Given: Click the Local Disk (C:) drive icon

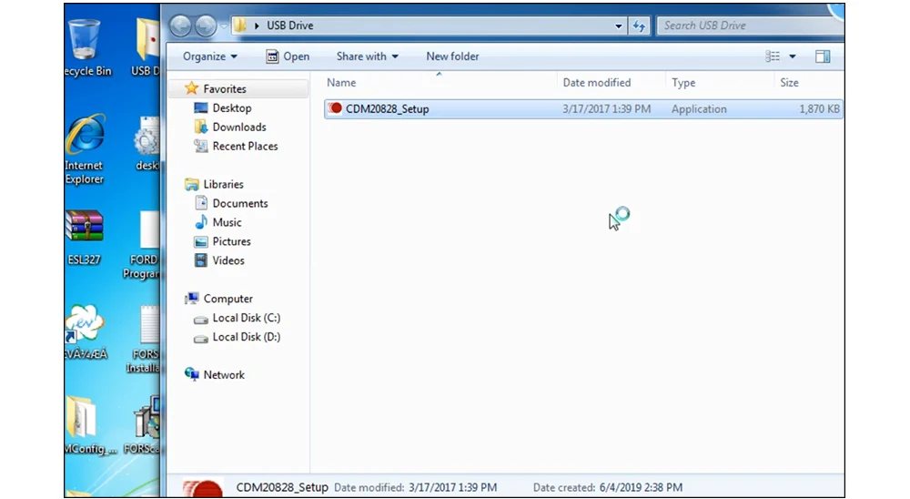Looking at the screenshot, I should point(201,320).
